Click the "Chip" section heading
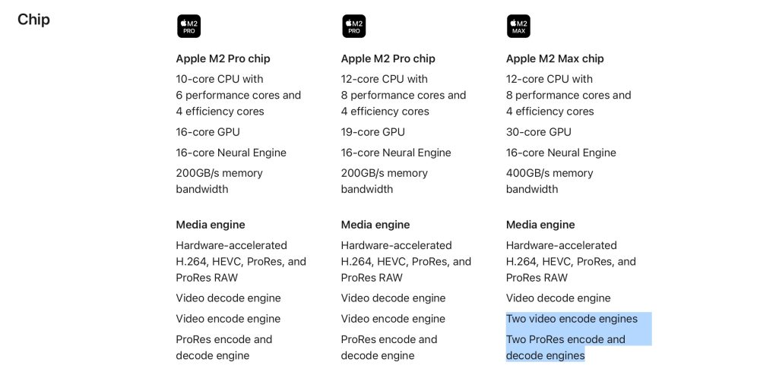760x378 pixels. (x=33, y=20)
